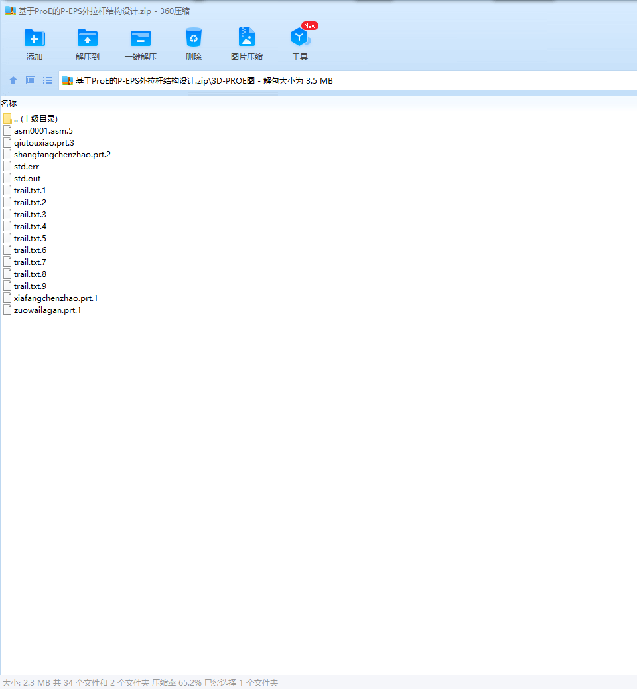This screenshot has width=637, height=689.
Task: Click the file icon beside std.err
Action: [7, 167]
